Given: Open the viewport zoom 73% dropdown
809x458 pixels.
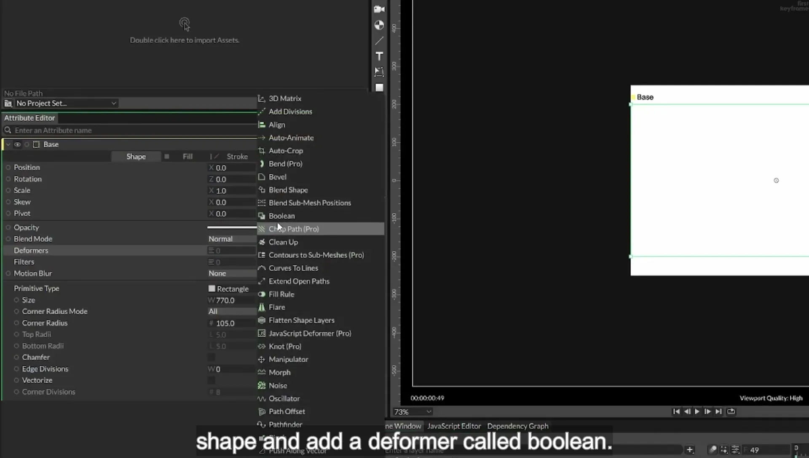Looking at the screenshot, I should click(413, 412).
